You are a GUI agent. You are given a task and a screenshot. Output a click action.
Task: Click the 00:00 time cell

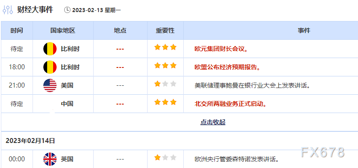click(17, 160)
